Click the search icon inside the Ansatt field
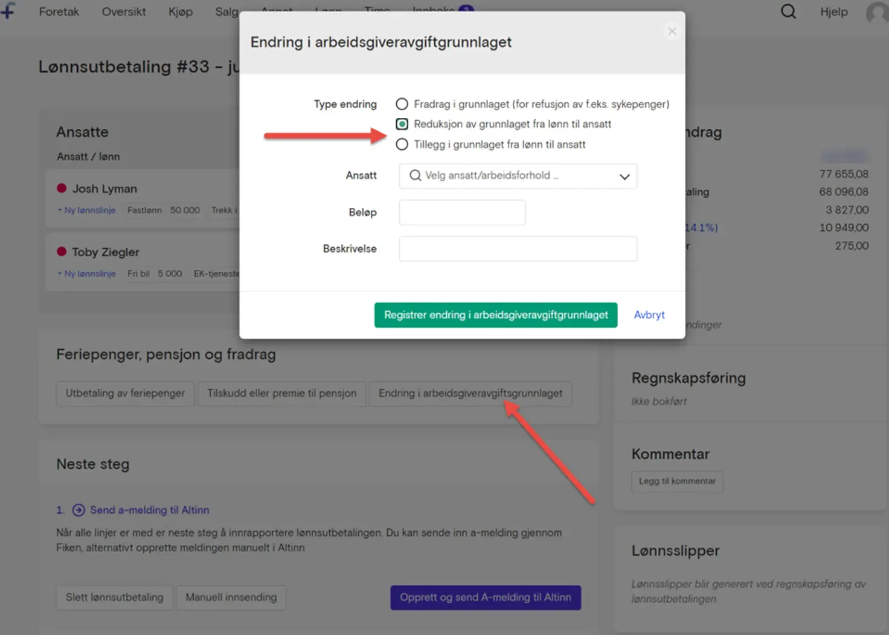This screenshot has width=889, height=635. 414,175
